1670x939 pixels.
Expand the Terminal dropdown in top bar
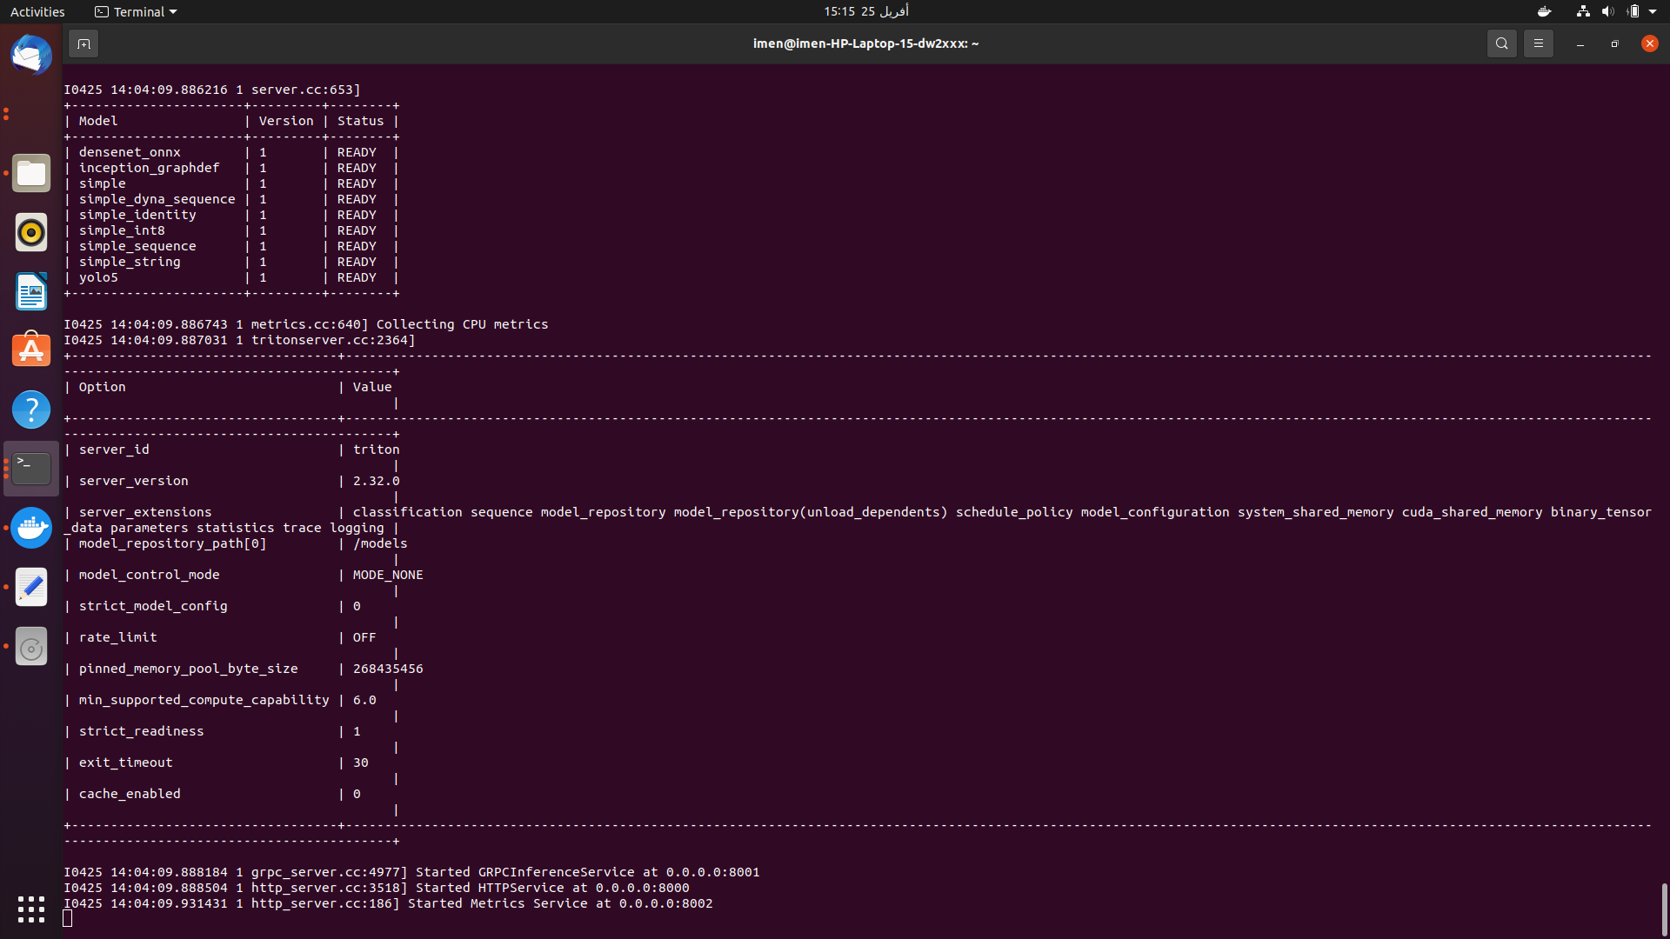tap(135, 11)
